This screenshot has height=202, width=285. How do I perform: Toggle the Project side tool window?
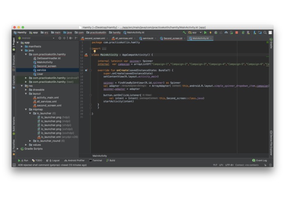[x=14, y=45]
